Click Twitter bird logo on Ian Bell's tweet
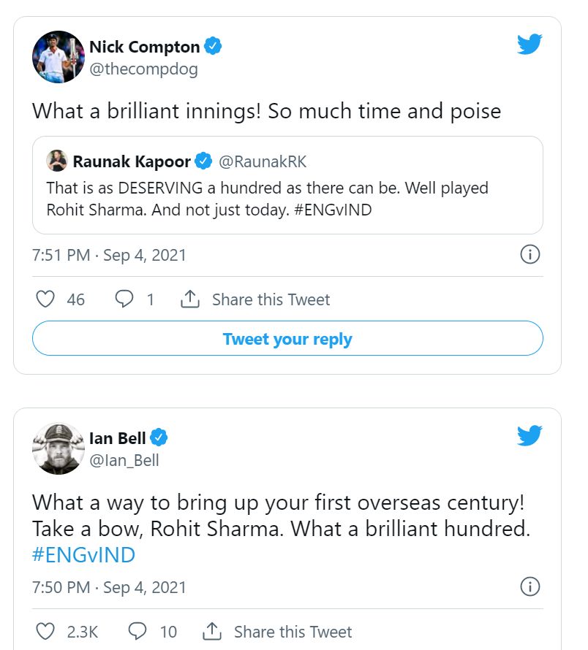The width and height of the screenshot is (588, 650). pos(529,436)
